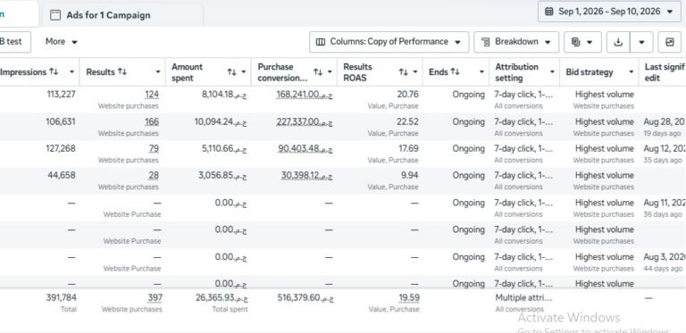Open Results ROAS column header dropdown

click(x=415, y=72)
